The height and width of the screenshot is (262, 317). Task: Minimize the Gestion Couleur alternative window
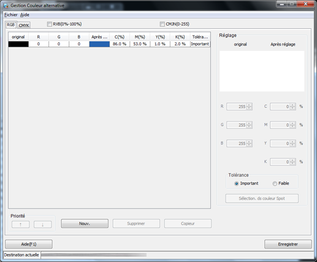click(282, 4)
